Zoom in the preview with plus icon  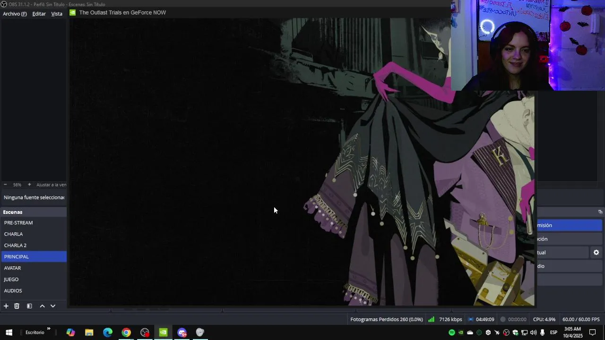coord(29,185)
